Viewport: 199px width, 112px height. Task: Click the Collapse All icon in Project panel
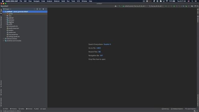[x=40, y=9]
